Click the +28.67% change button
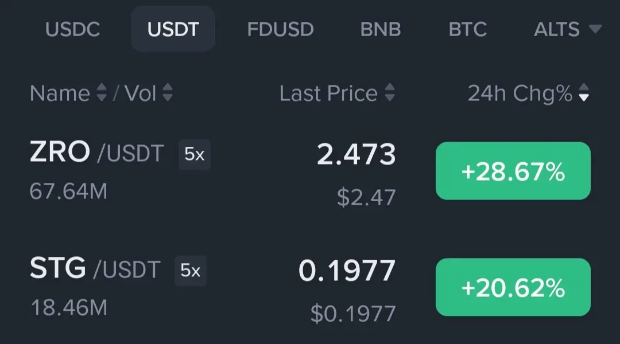 coord(513,171)
